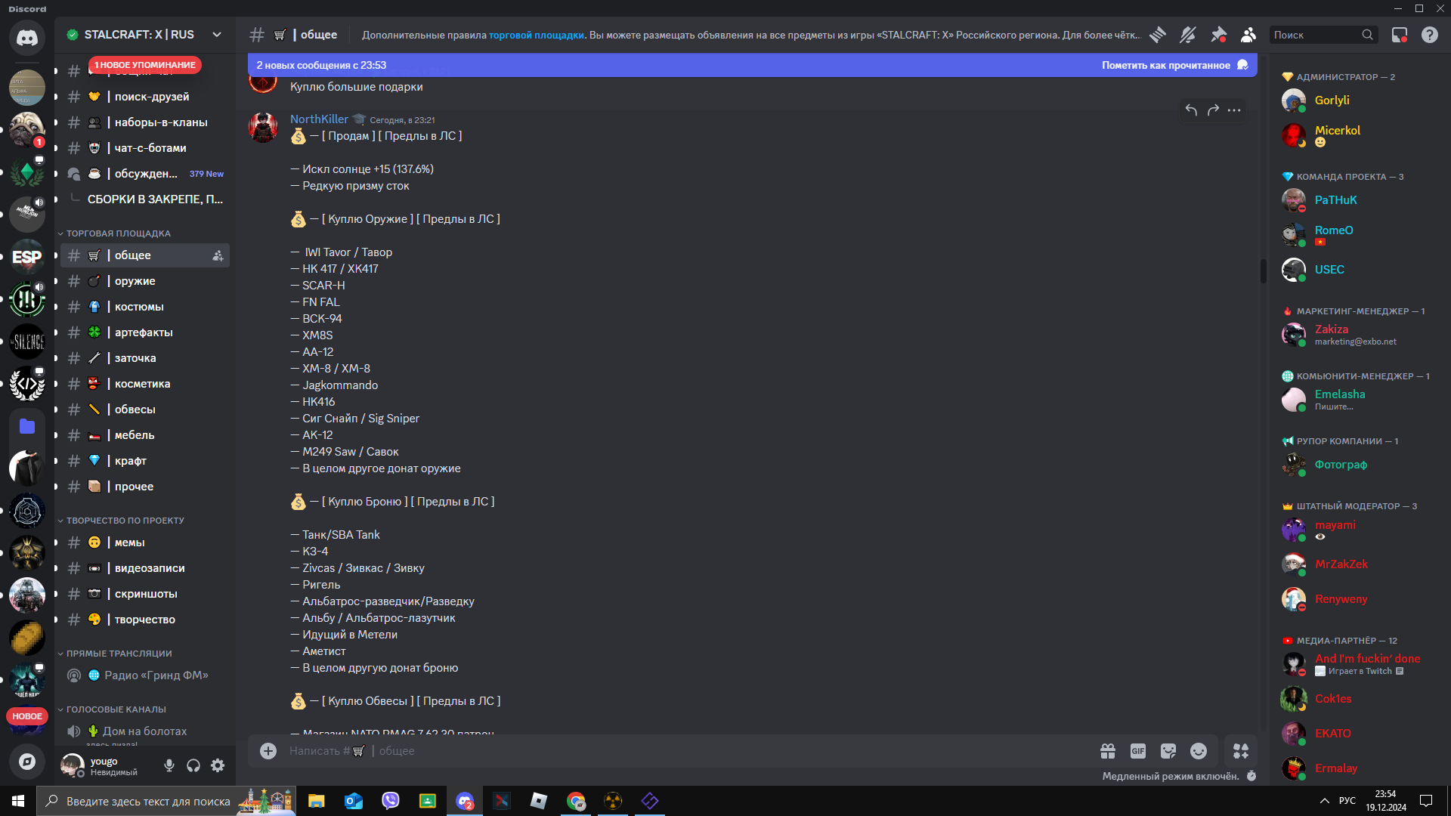This screenshot has width=1451, height=816.
Task: Open more options on NorthKiller message
Action: pos(1234,110)
